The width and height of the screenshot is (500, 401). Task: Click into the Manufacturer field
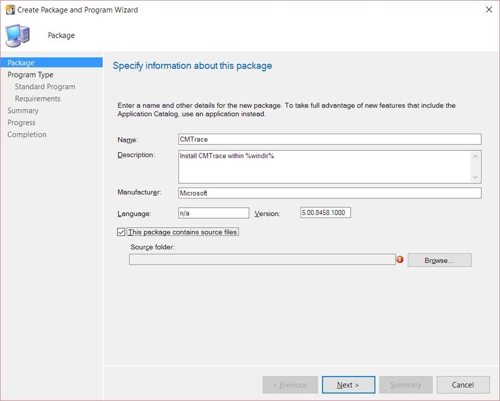coord(330,193)
